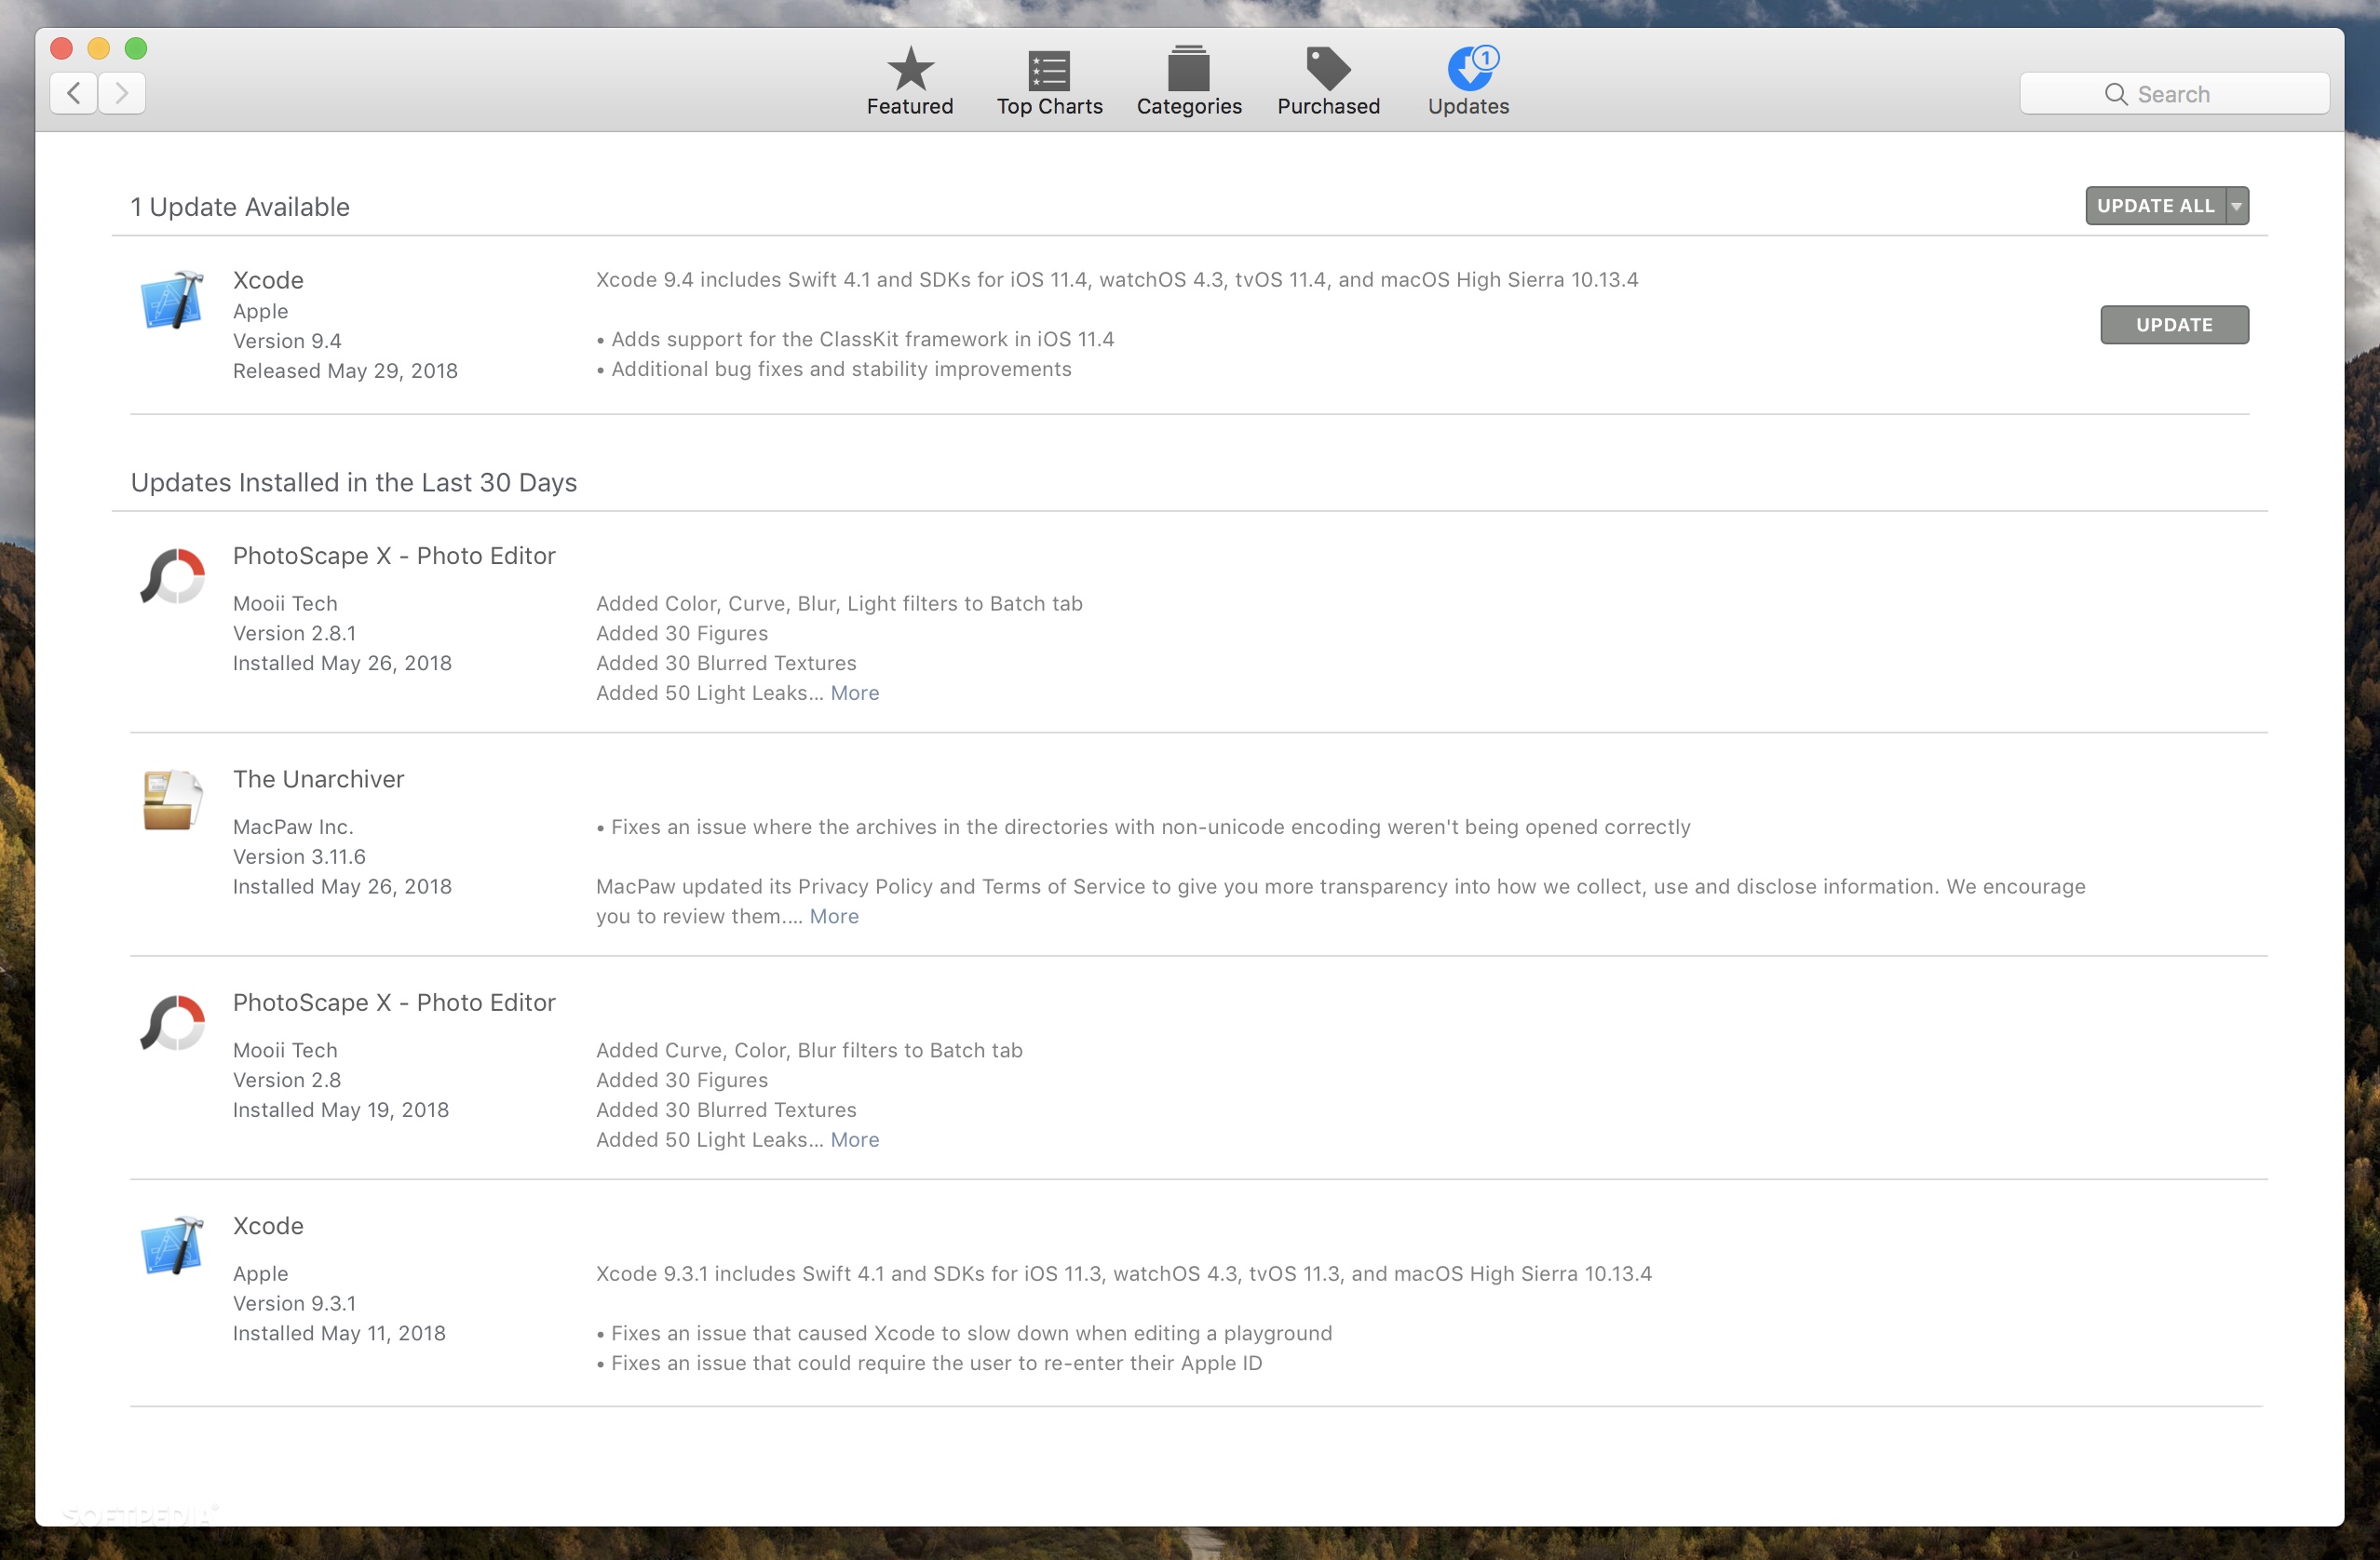Screen dimensions: 2380x1560
Task: Go forward with the right arrow button
Action: point(122,94)
